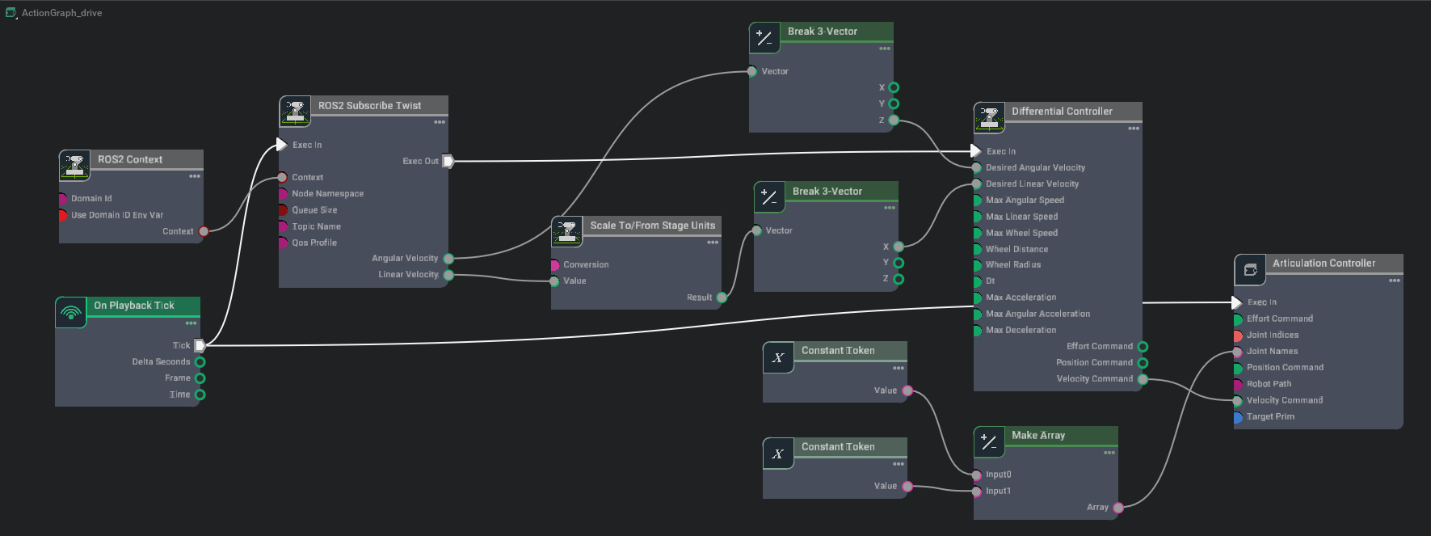Click the Max Angular Speed attribute label

(x=1025, y=200)
